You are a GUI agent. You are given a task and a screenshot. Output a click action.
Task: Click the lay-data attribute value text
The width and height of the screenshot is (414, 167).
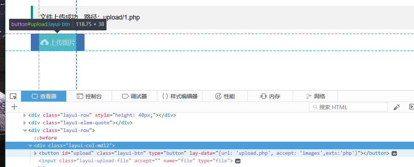pos(289,153)
